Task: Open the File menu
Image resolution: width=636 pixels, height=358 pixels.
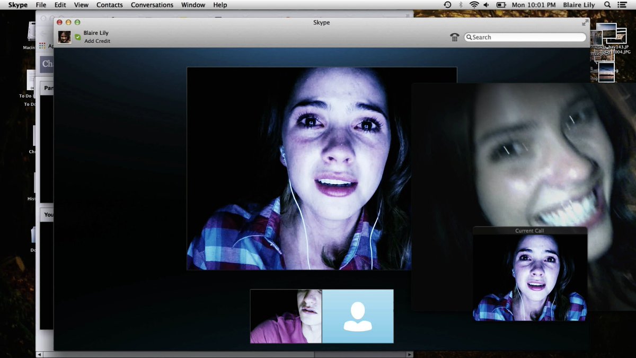Action: tap(41, 5)
